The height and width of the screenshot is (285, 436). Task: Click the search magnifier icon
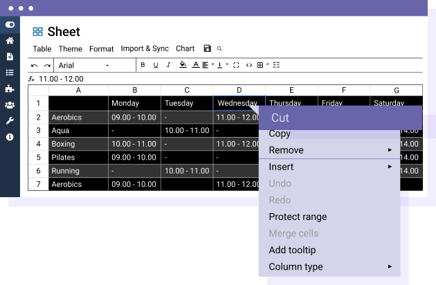tap(220, 49)
